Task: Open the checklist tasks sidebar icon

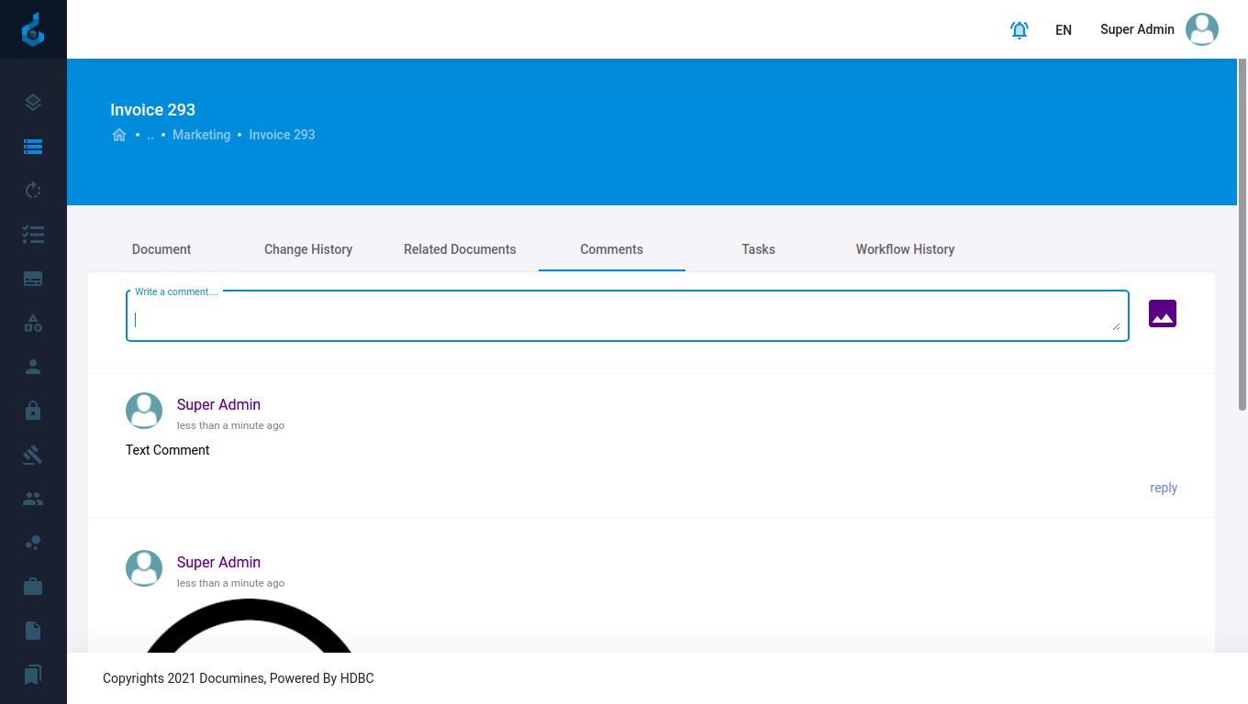Action: point(33,235)
